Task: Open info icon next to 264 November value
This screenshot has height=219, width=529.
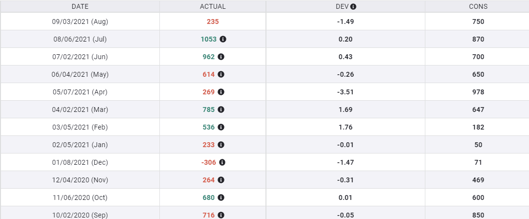Action: coord(221,180)
